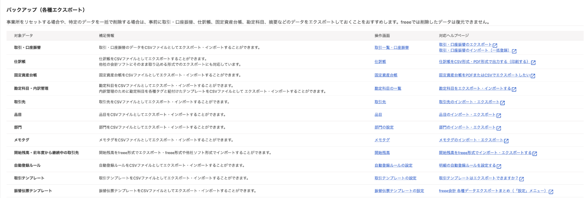The width and height of the screenshot is (588, 198).
Task: Select the 品目 row label in 対象データ column
Action: click(x=18, y=115)
